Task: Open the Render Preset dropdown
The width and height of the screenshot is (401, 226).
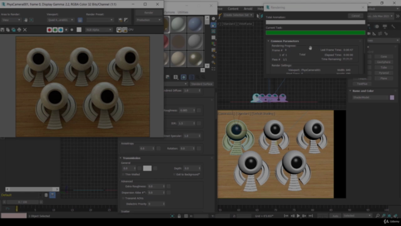Action: [x=100, y=19]
